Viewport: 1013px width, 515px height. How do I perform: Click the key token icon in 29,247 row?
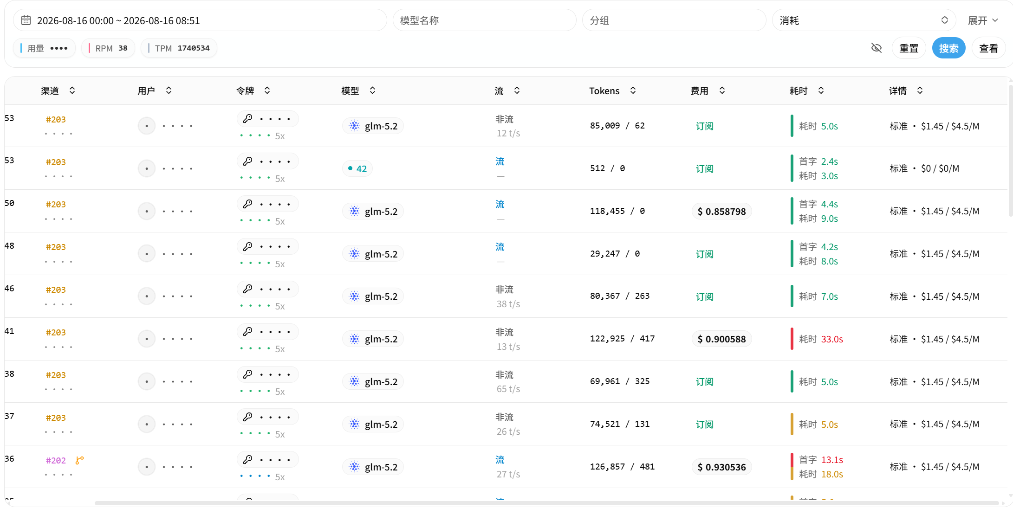pos(248,247)
